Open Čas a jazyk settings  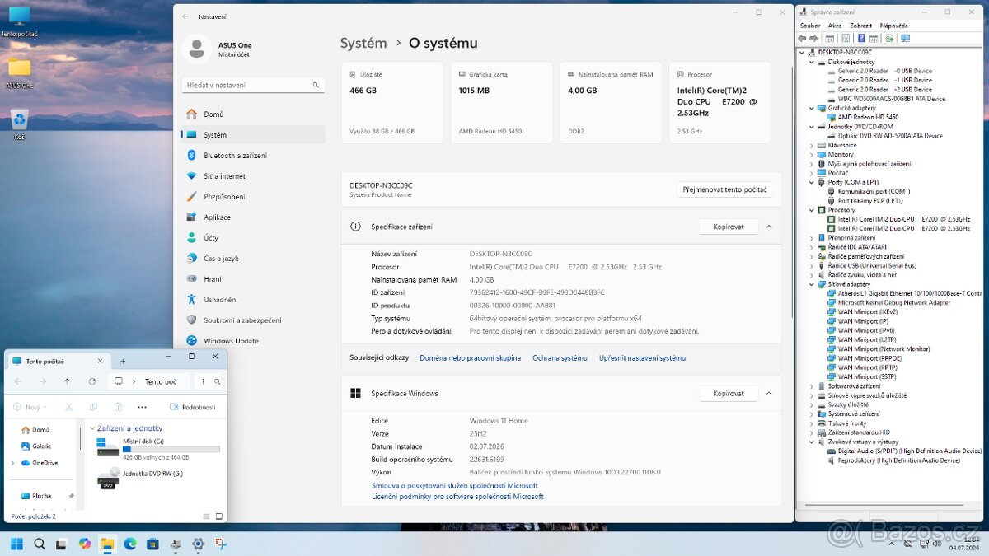(x=253, y=258)
